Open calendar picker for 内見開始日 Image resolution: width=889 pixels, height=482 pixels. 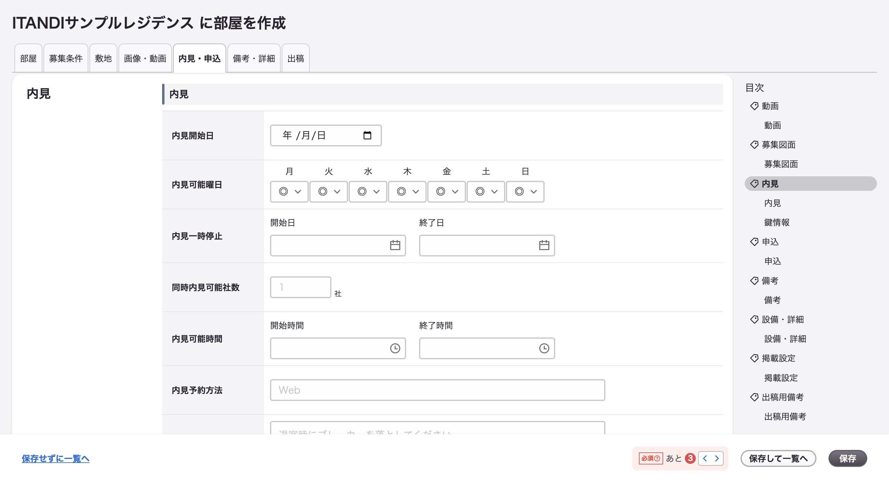coord(367,135)
